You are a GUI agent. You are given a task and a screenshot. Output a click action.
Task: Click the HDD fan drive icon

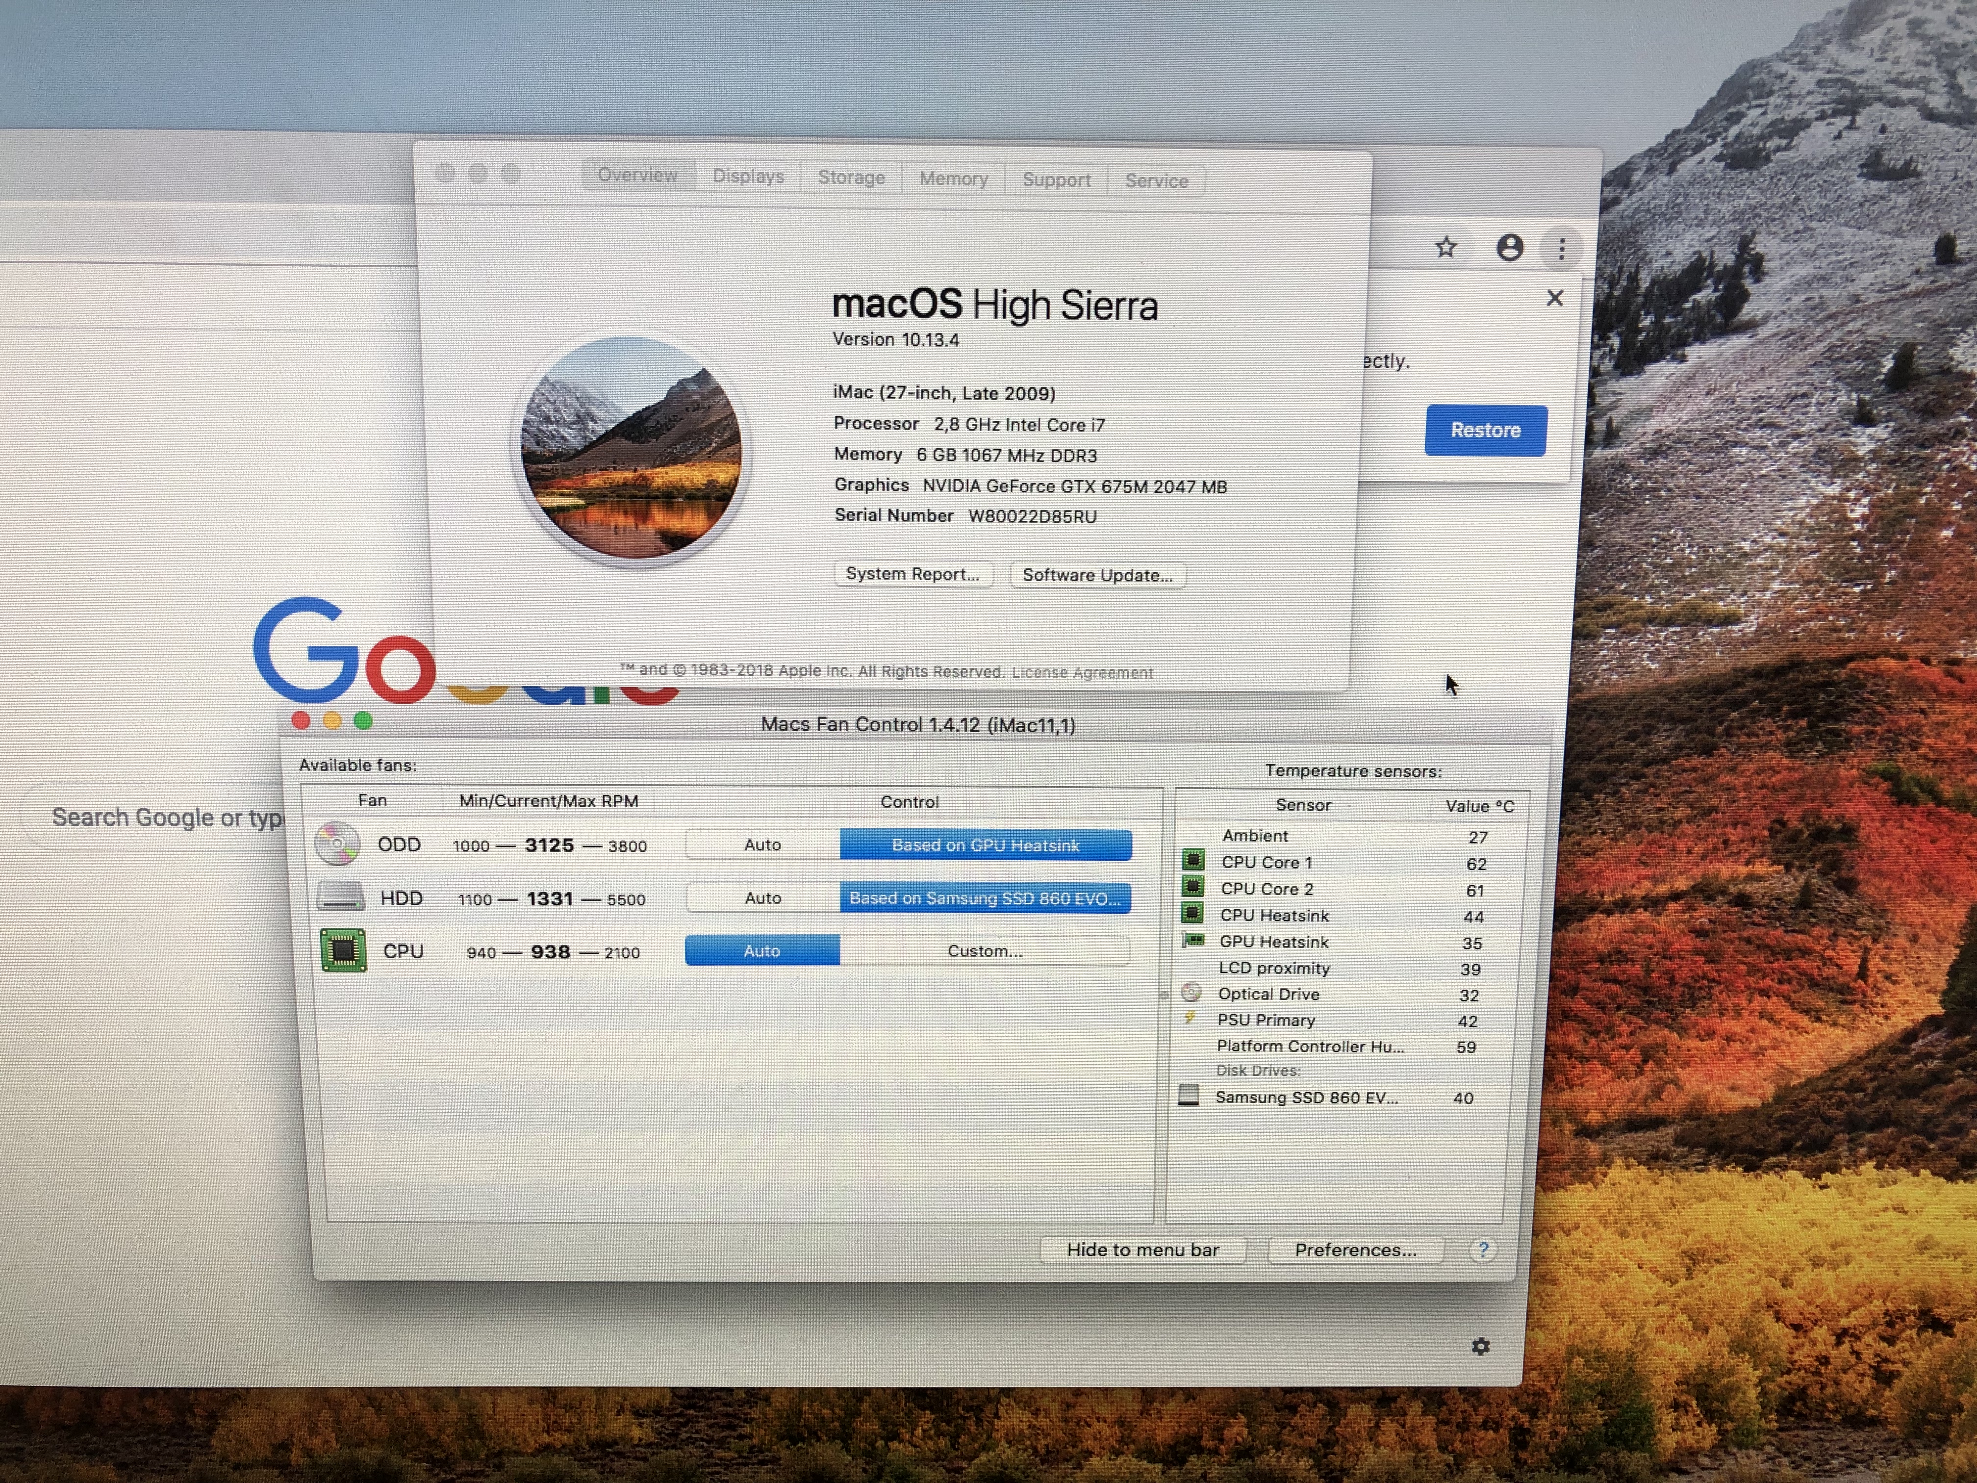[x=340, y=896]
